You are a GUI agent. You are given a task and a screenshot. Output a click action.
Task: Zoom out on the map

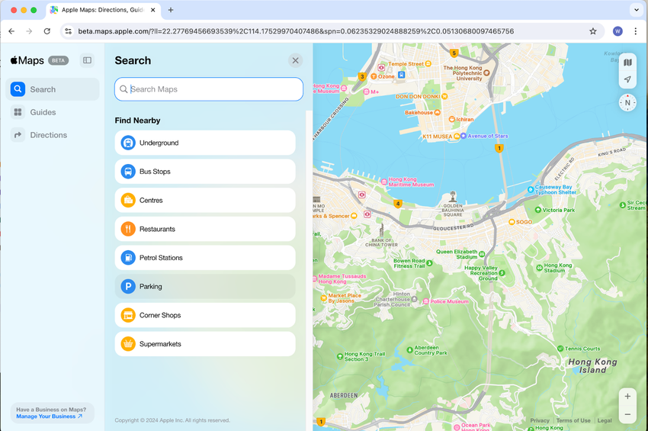coord(627,414)
